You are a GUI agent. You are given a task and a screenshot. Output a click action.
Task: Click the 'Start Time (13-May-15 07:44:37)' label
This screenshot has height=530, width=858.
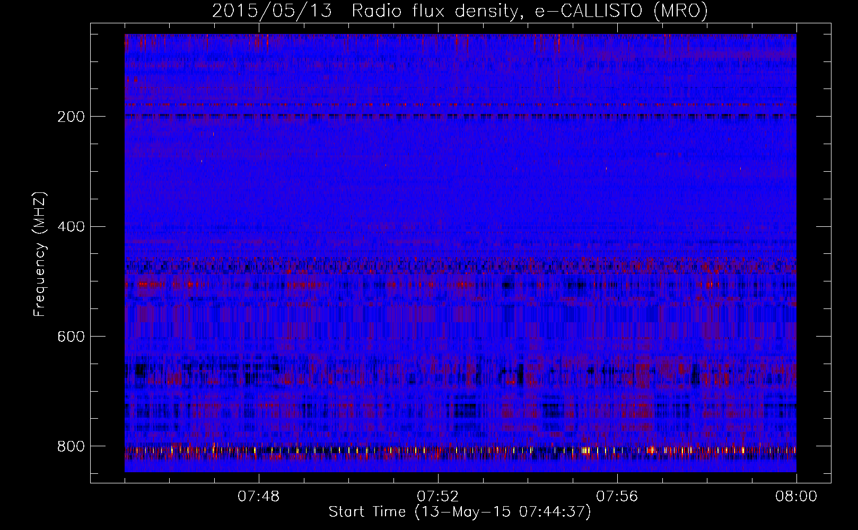460,512
